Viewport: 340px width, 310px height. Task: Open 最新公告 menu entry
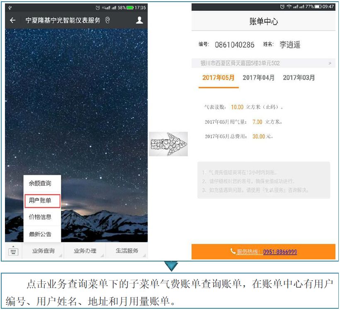40,234
